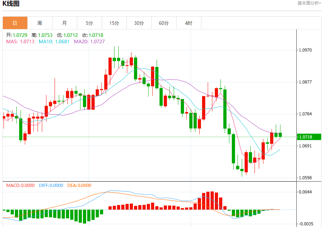Viewport: 324px width, 227px height.
Task: Switch to the 周 weekly tab
Action: pos(40,23)
